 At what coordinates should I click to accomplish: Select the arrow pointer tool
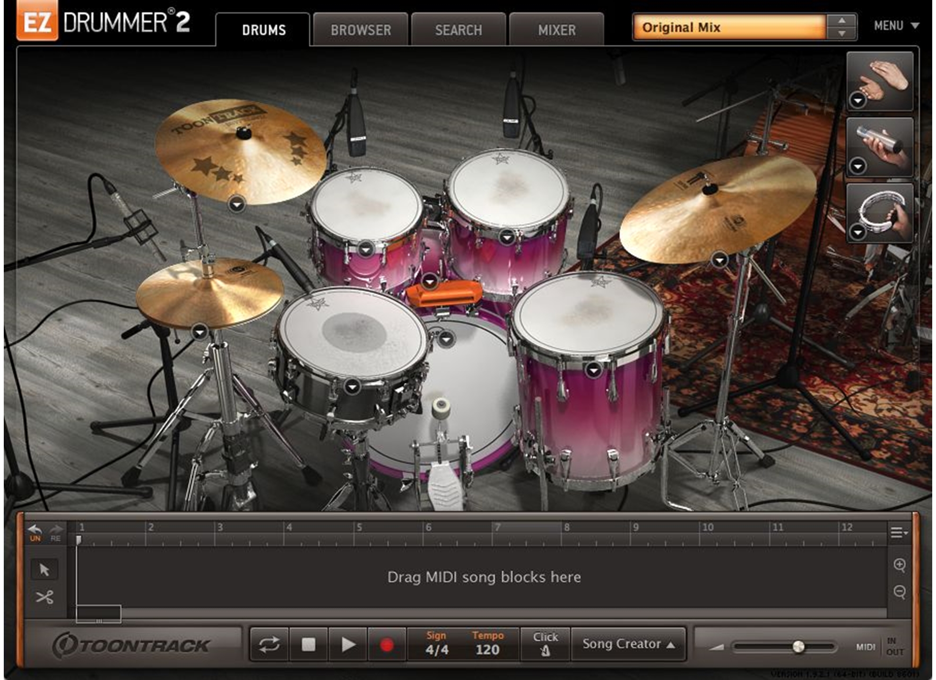click(x=44, y=569)
